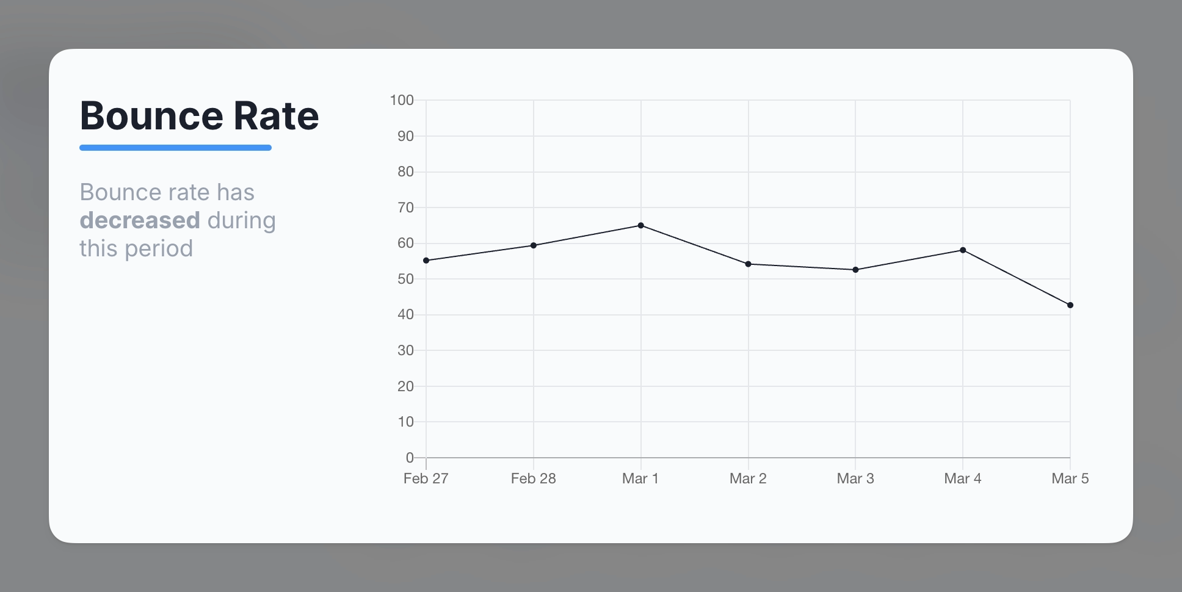Click the Mar 3 data point
The width and height of the screenshot is (1182, 592).
855,270
